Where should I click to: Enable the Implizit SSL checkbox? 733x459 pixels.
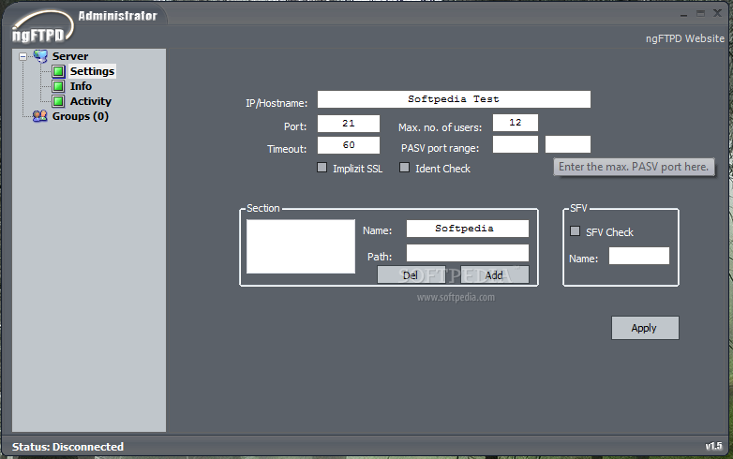coord(322,167)
